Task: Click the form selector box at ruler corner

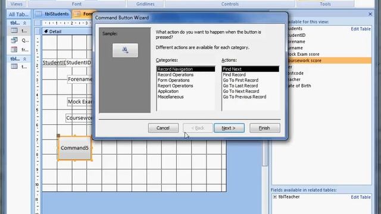Action: click(x=38, y=23)
